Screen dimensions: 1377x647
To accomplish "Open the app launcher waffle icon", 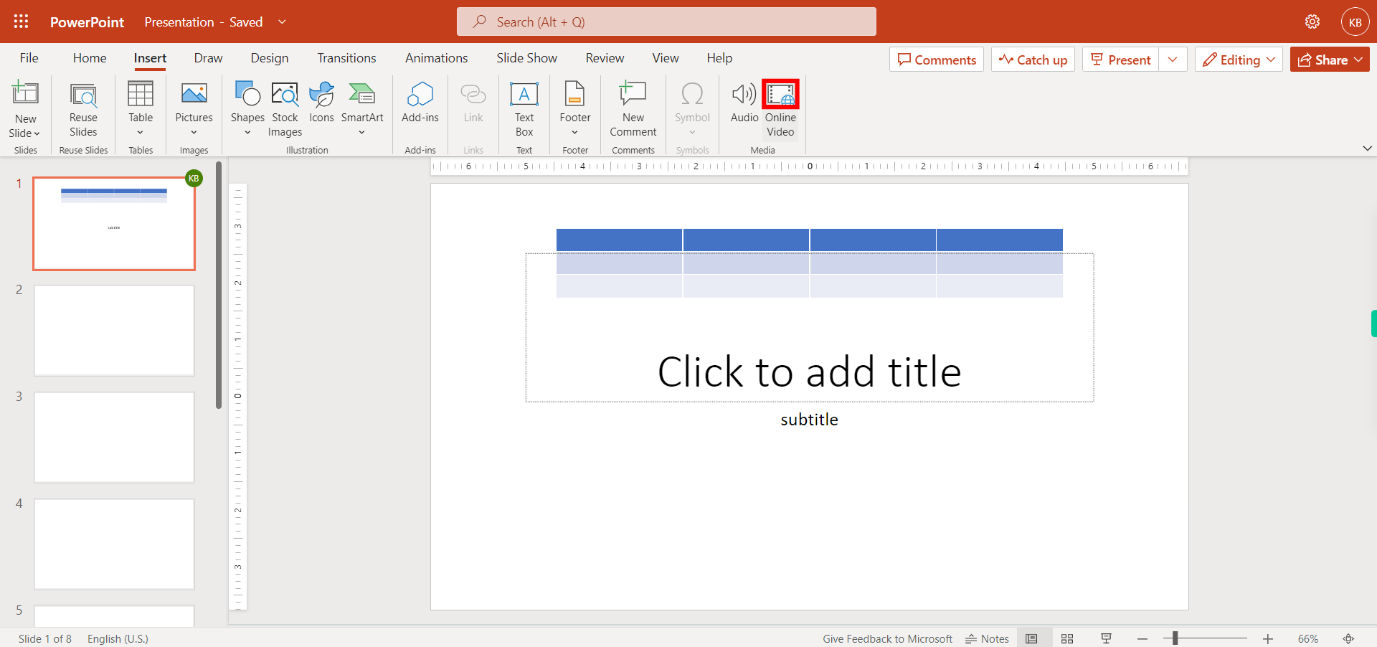I will point(22,22).
